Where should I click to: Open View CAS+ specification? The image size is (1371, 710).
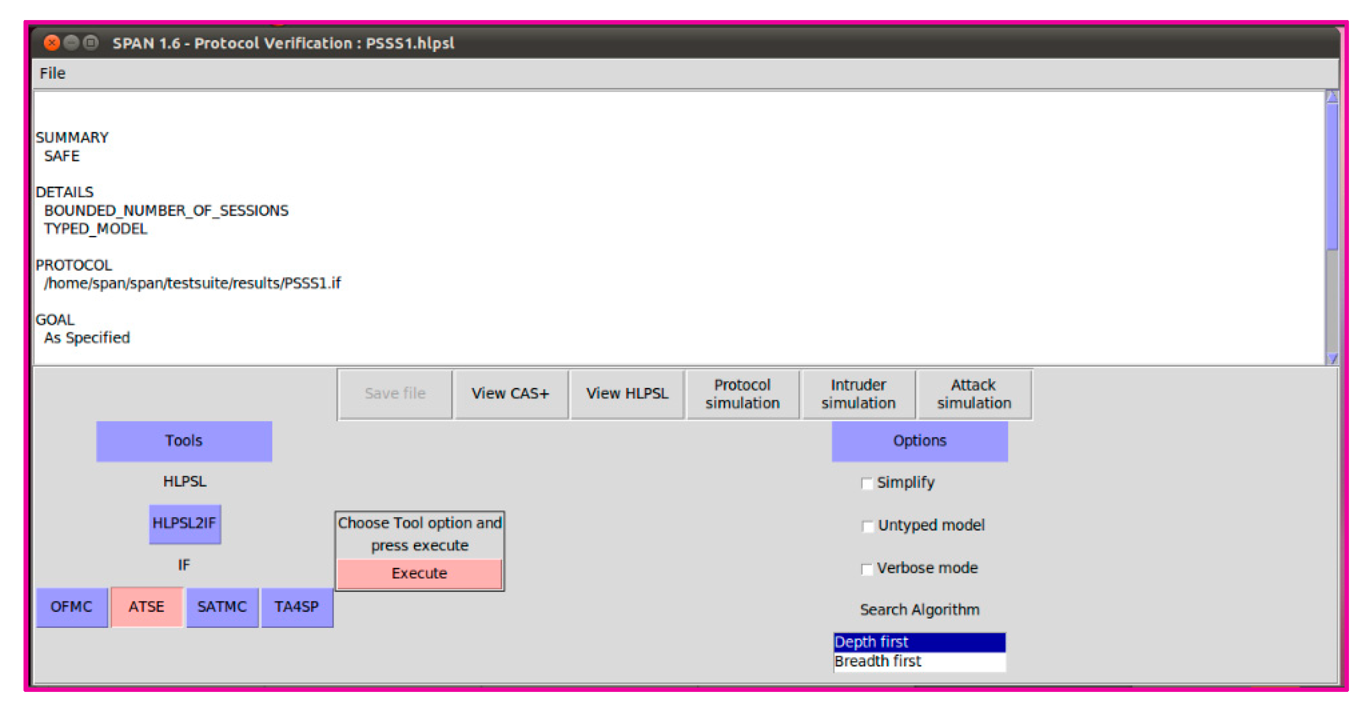click(x=510, y=393)
